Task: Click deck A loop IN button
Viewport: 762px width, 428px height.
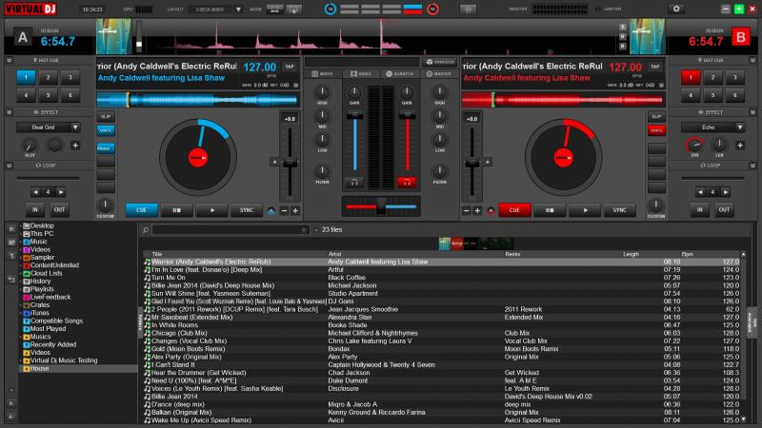Action: click(35, 209)
